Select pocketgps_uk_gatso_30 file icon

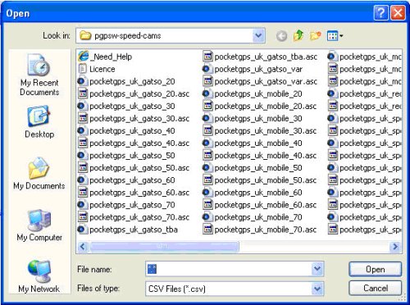click(x=82, y=106)
